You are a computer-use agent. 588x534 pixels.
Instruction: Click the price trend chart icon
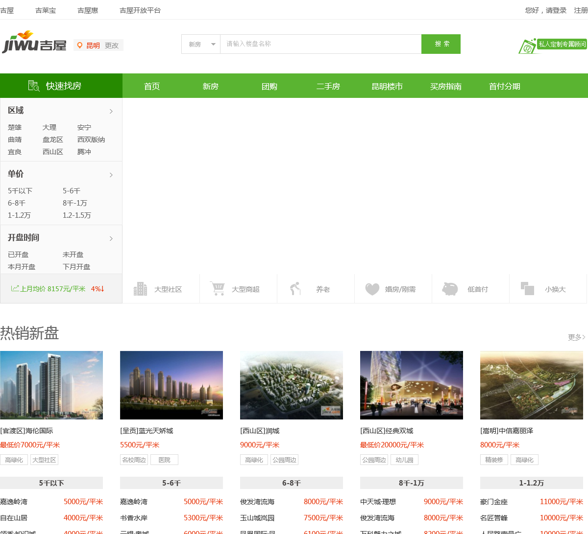(15, 288)
